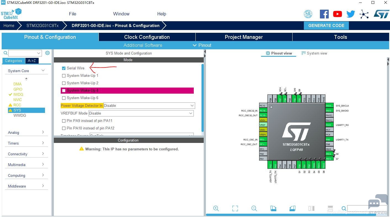Image resolution: width=390 pixels, height=217 pixels.
Task: Go to Home breadcrumb
Action: 9,26
